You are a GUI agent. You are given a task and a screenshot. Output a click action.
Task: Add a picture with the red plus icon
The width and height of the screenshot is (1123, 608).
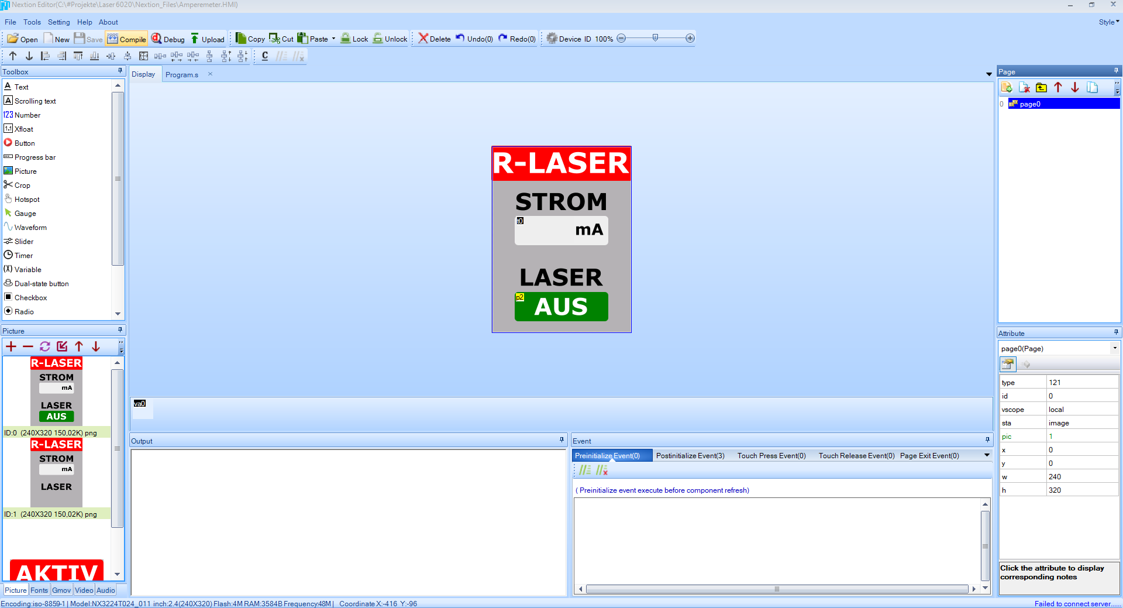point(11,346)
